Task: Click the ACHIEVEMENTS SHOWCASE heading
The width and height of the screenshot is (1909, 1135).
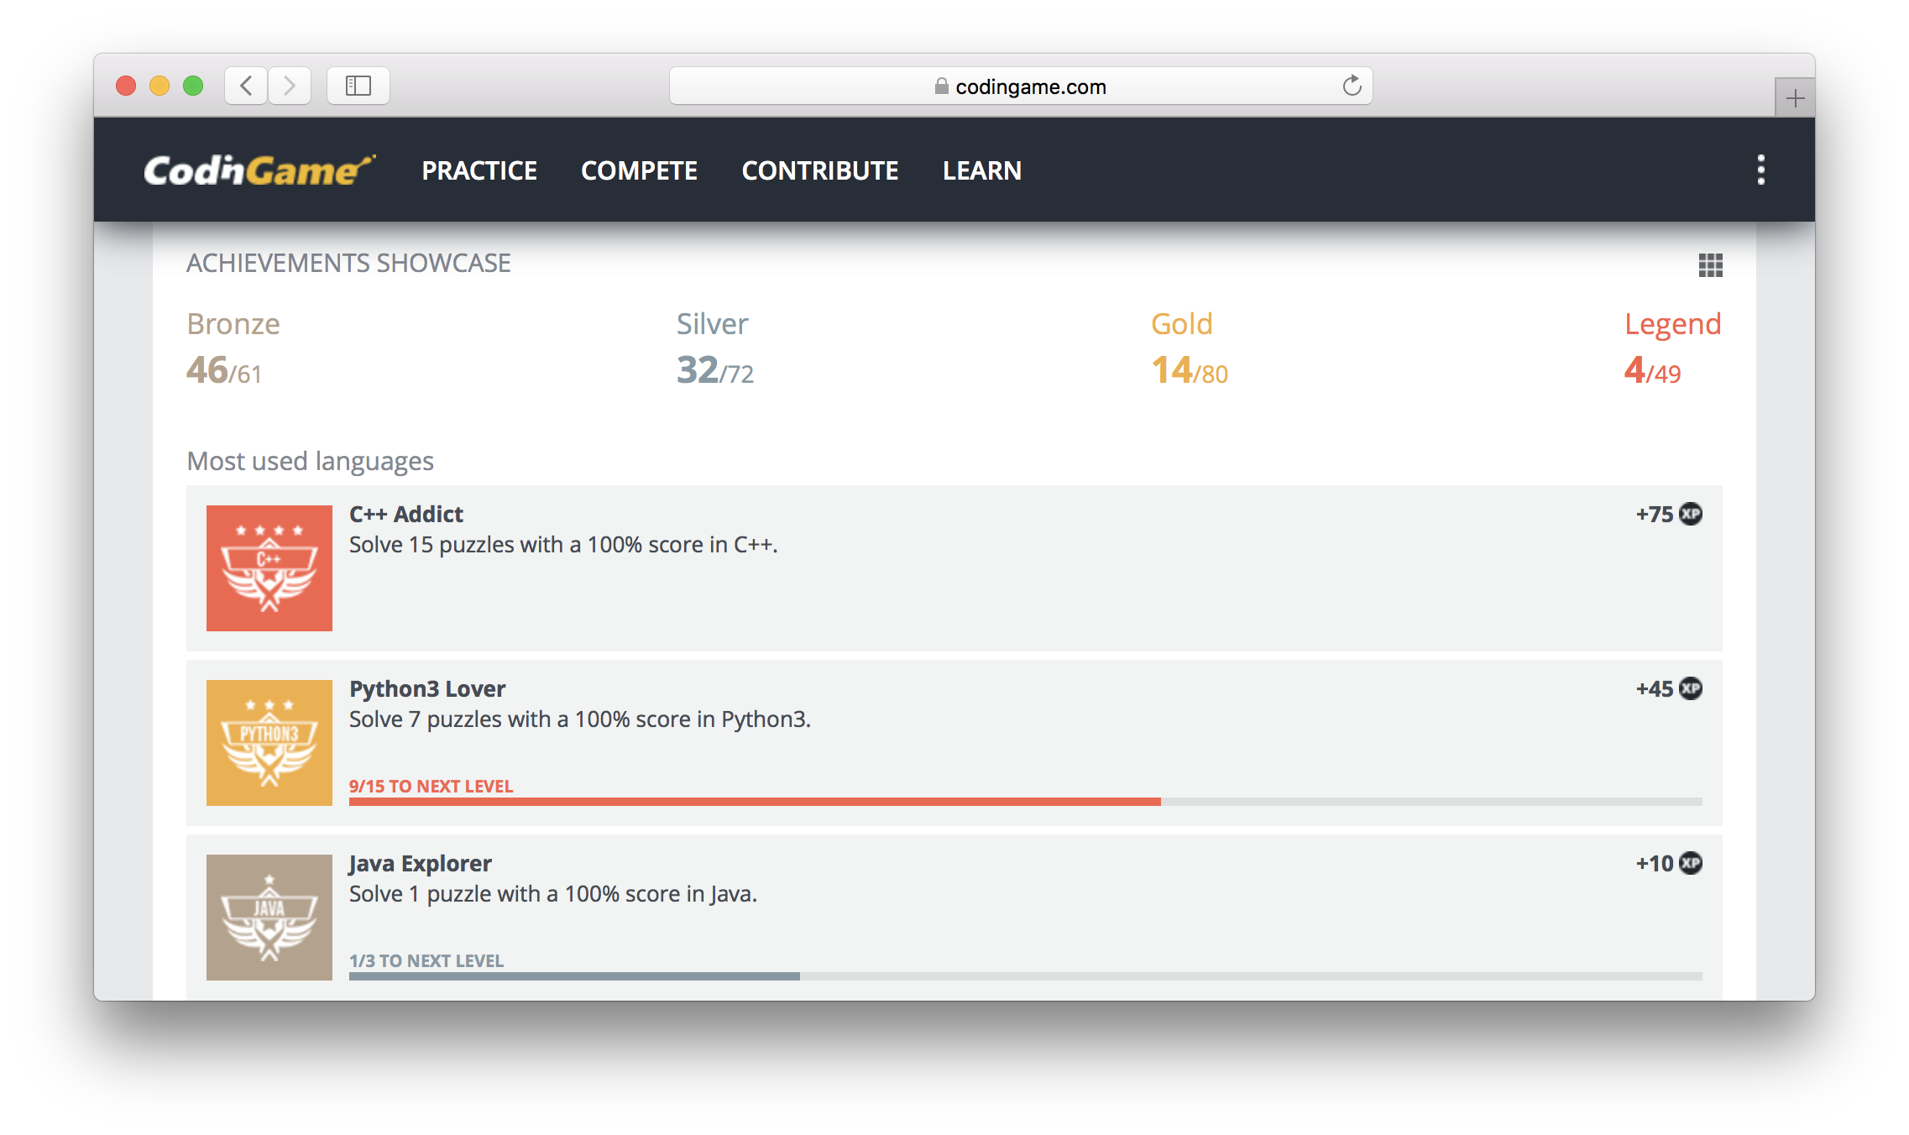Action: point(348,264)
